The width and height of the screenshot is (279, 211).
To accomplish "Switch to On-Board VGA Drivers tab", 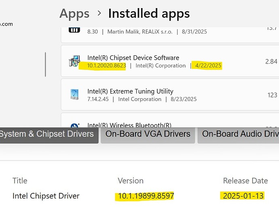I will (148, 134).
